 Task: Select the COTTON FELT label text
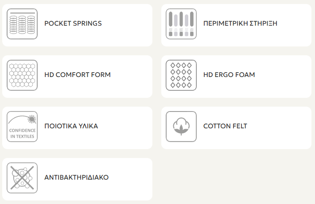pyautogui.click(x=225, y=126)
